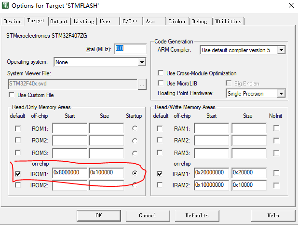Toggle the RAM2 NoInit checkbox
Viewport: 298px width, 225px height.
point(276,141)
